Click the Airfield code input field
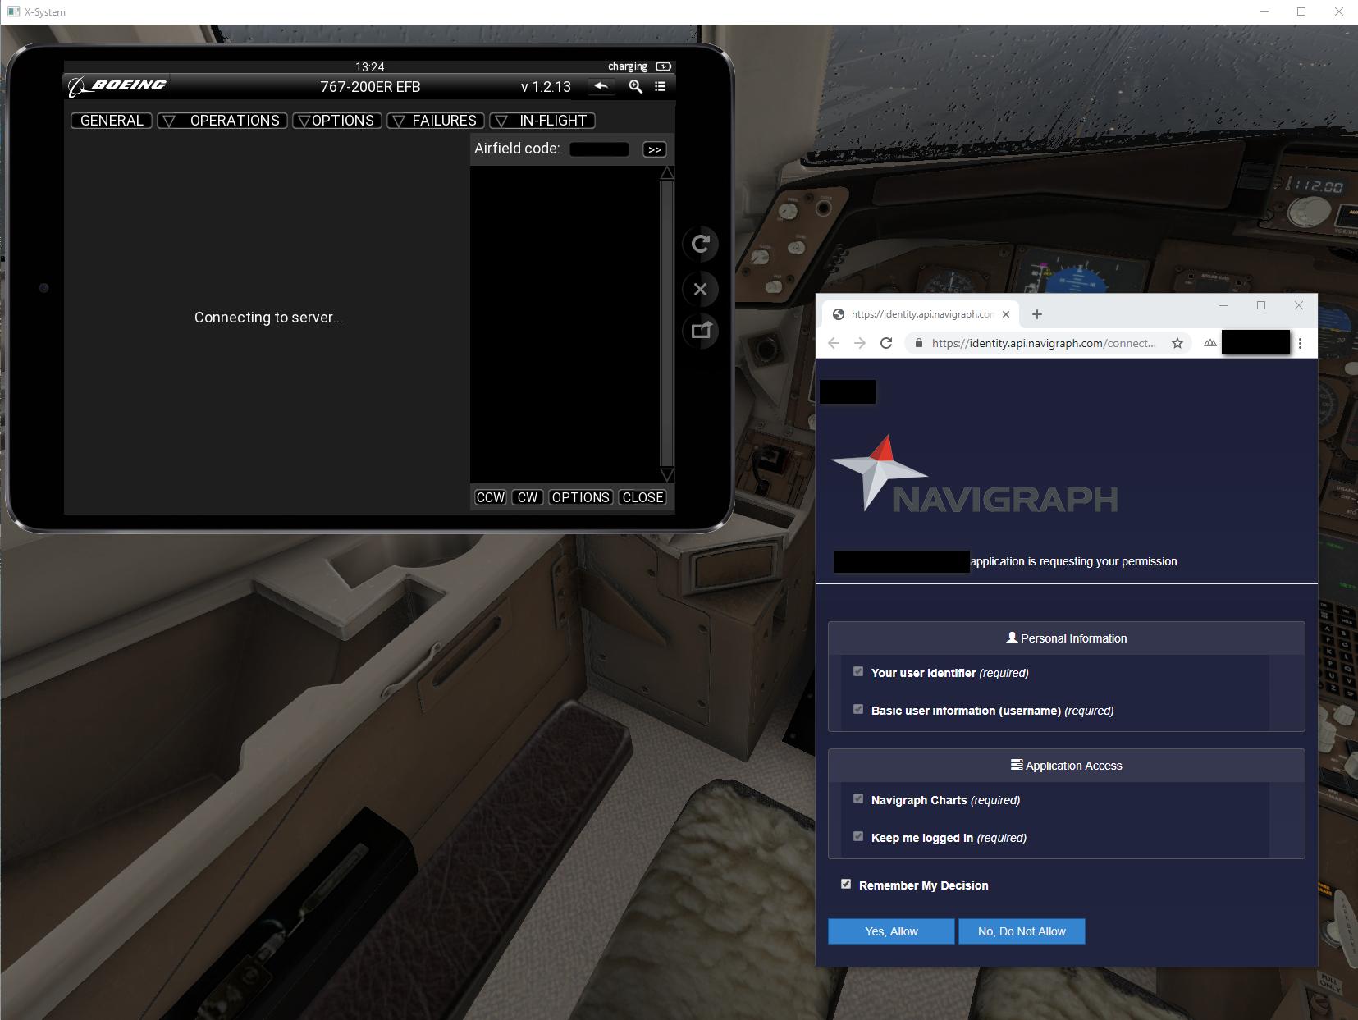The width and height of the screenshot is (1358, 1020). tap(599, 149)
